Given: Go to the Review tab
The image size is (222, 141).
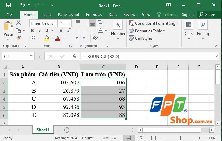Looking at the screenshot, I should 129,15.
